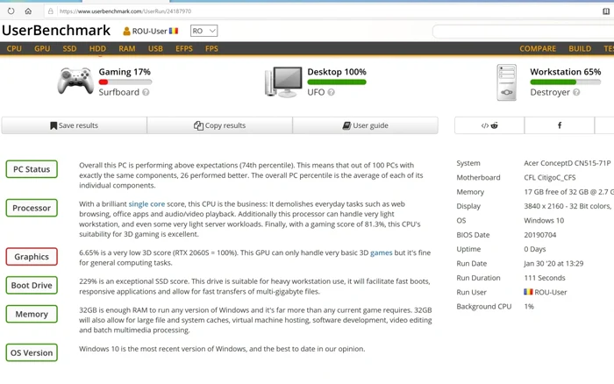The height and width of the screenshot is (384, 614).
Task: Go to COMPARE in navigation bar
Action: click(538, 48)
